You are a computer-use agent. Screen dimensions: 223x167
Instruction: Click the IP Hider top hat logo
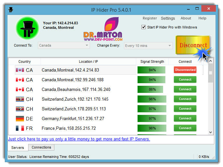coord(28,28)
